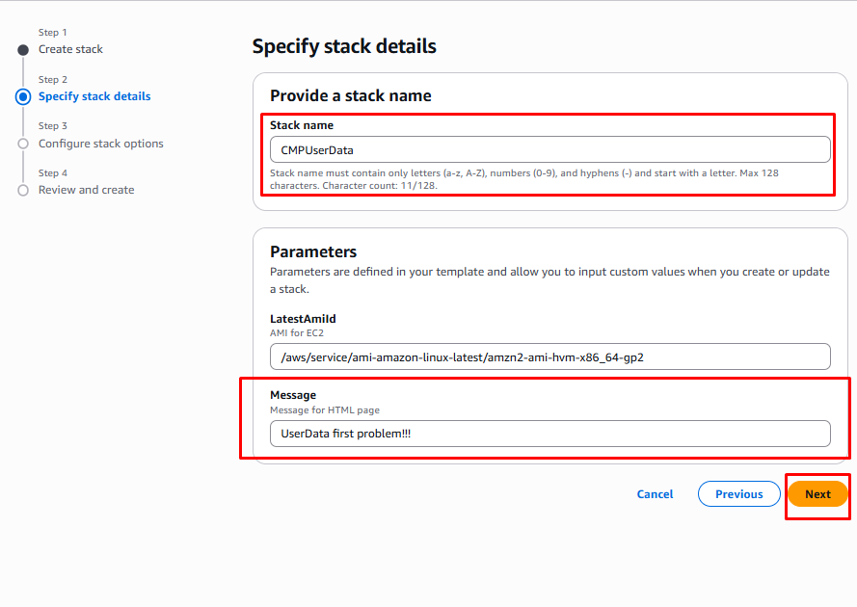Image resolution: width=857 pixels, height=607 pixels.
Task: Click the Stack name field containing CMPUserData
Action: [x=549, y=149]
